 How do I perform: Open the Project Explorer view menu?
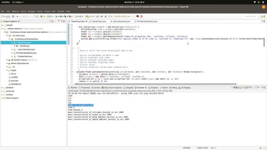[x=59, y=21]
